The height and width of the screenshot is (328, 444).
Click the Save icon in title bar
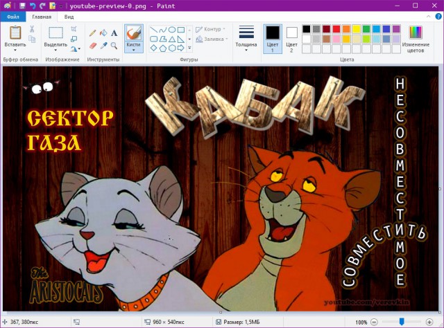pyautogui.click(x=23, y=6)
